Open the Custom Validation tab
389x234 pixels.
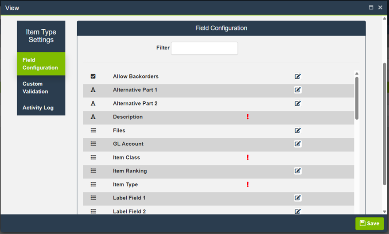[x=41, y=87]
